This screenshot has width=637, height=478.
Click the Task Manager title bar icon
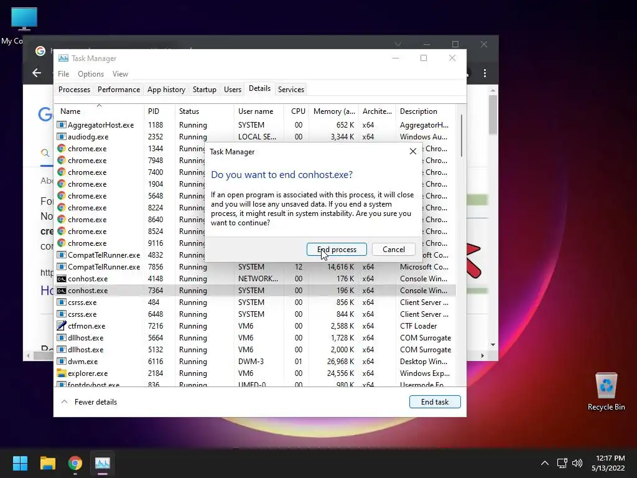(63, 58)
